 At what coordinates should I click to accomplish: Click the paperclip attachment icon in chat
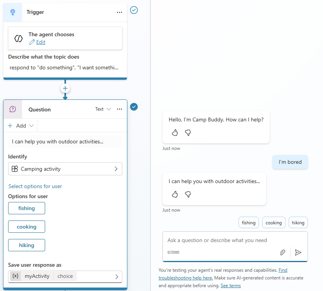[x=282, y=252]
